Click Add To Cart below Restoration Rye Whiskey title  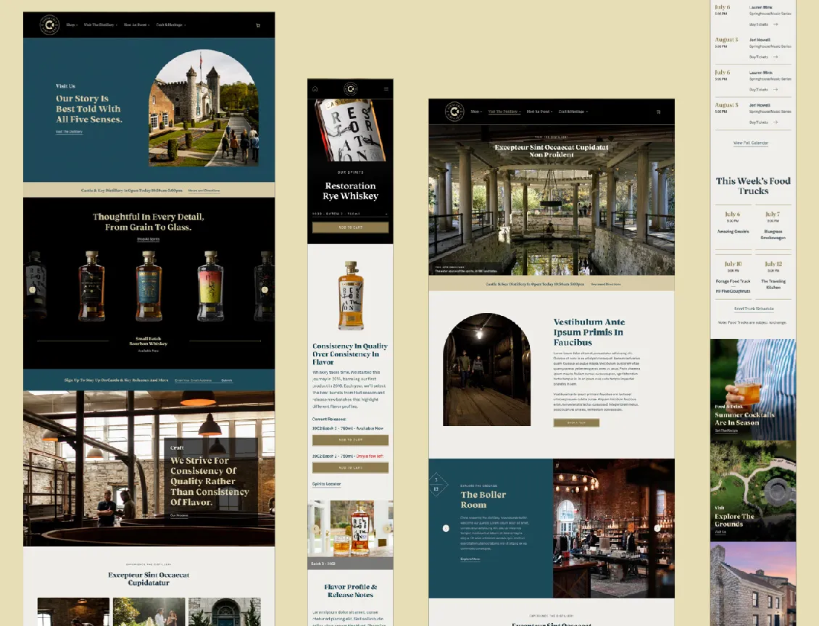[x=351, y=228]
